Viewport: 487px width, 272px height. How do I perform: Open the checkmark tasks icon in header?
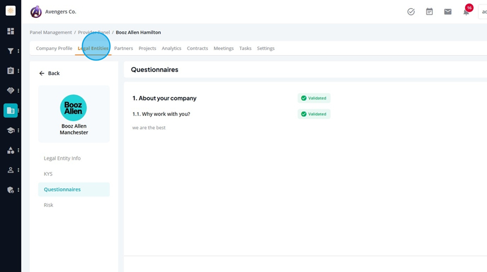point(411,12)
